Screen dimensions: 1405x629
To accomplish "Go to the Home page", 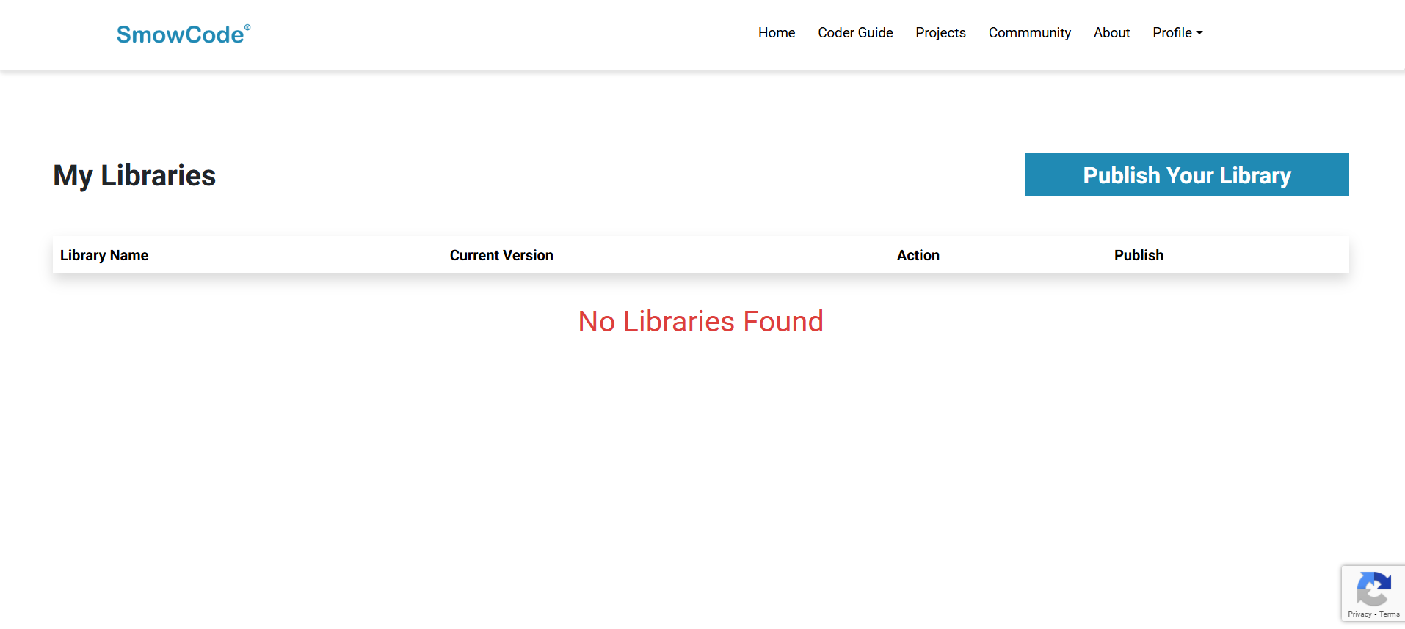I will (777, 33).
